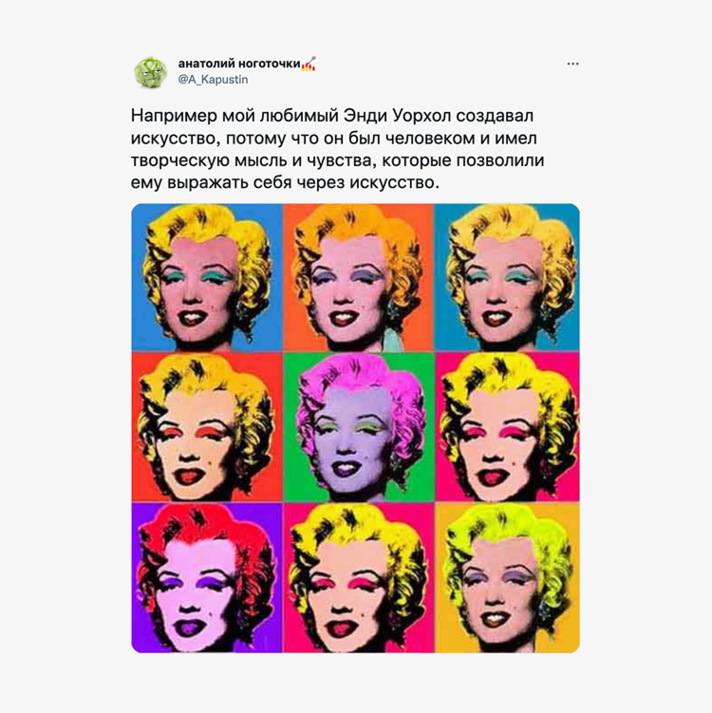
Task: Open the magenta-background Marilyn, middle right
Action: click(x=507, y=427)
